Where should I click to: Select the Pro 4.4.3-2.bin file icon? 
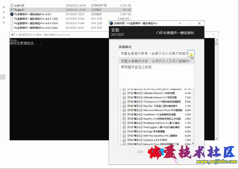(x=12, y=23)
